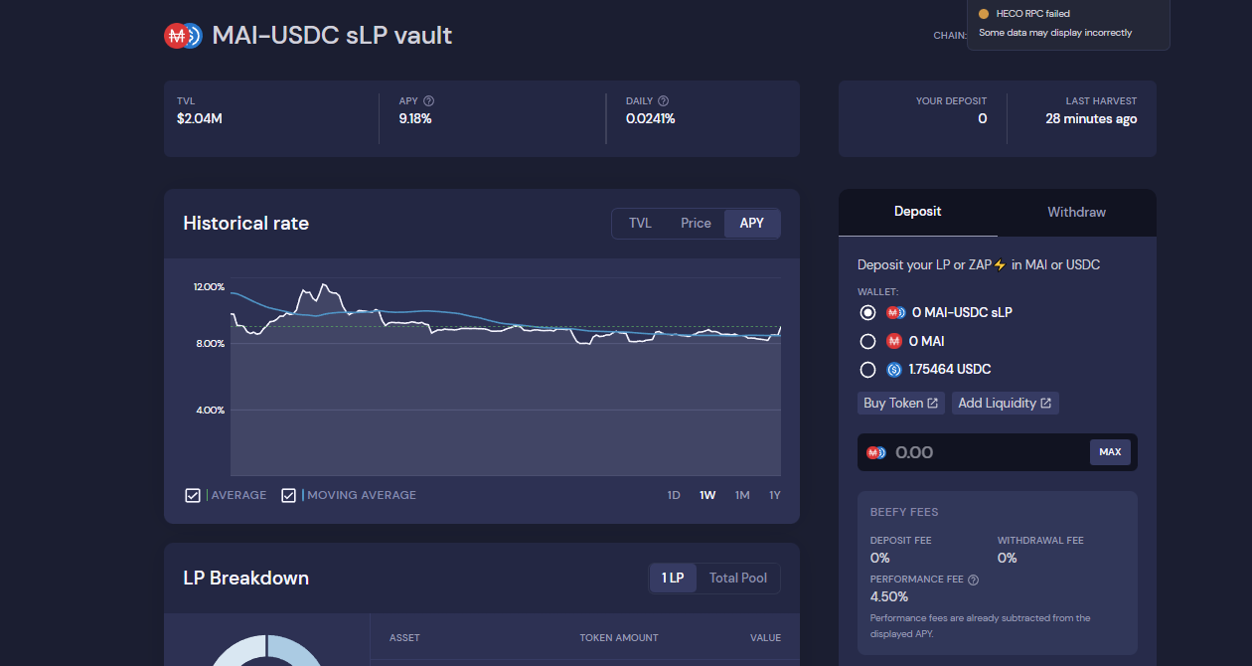
Task: Click the red MAI token icon
Action: tap(894, 341)
